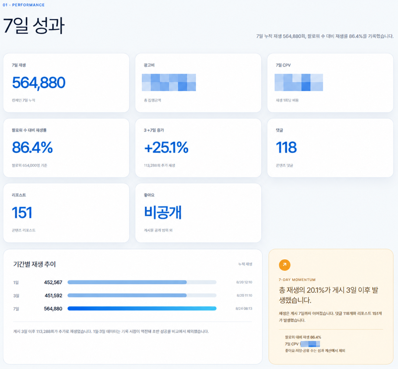Click the 3일 playback progress bar

pyautogui.click(x=142, y=295)
